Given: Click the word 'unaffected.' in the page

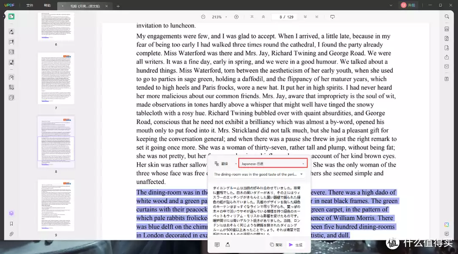Looking at the screenshot, I should coord(151,182).
